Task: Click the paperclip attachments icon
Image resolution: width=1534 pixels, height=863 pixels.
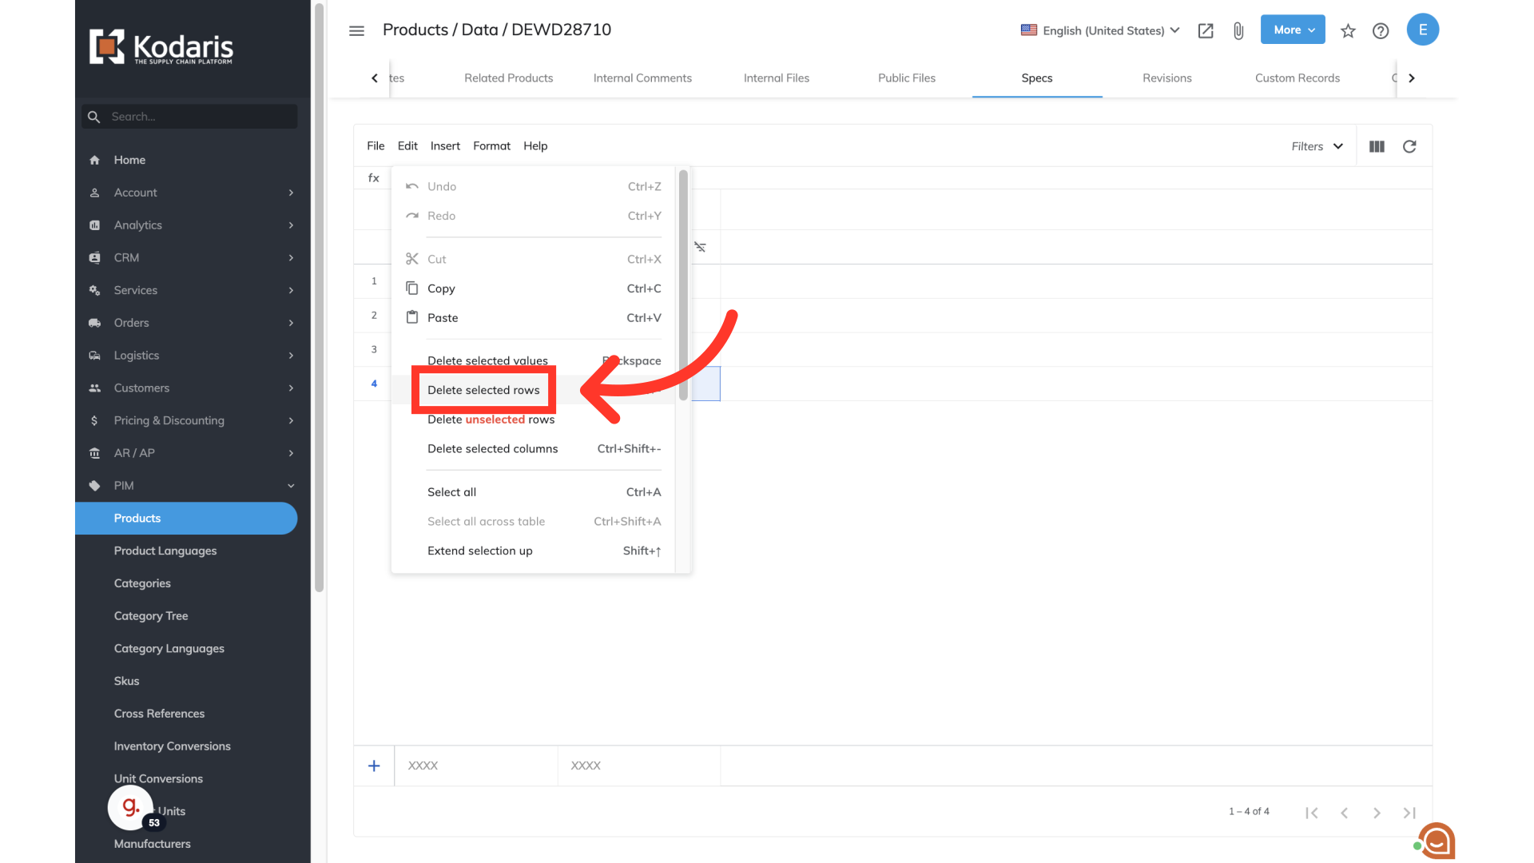Action: [x=1238, y=30]
